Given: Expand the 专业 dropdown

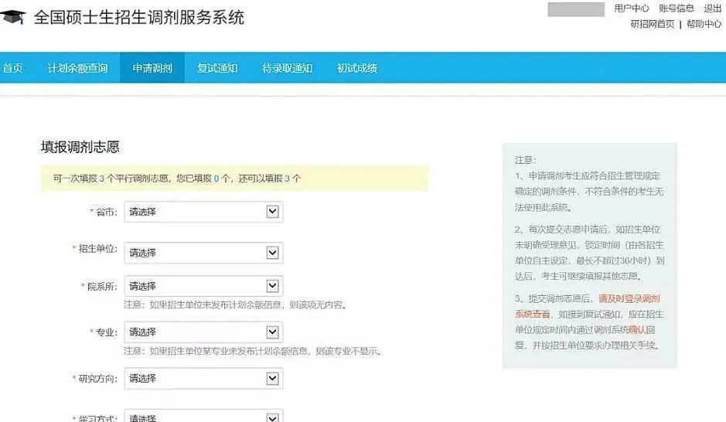Looking at the screenshot, I should coord(203,332).
